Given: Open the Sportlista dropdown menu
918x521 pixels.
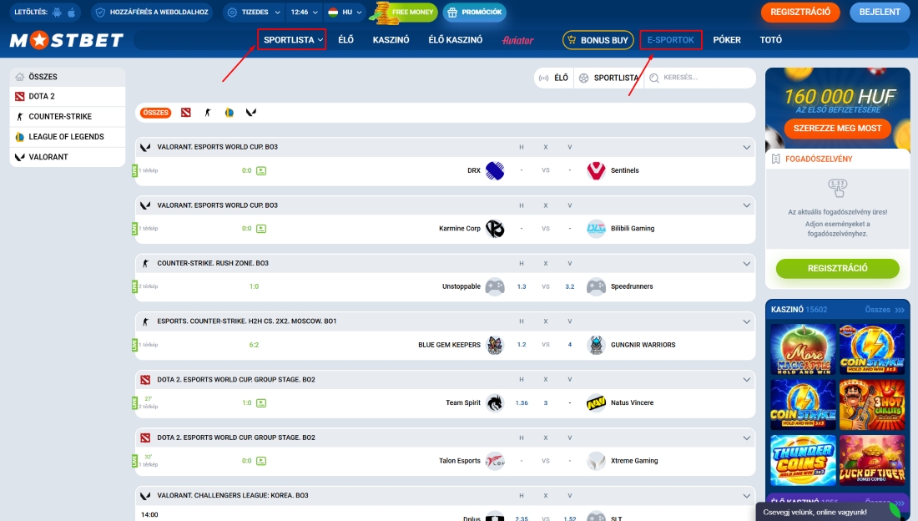Looking at the screenshot, I should point(291,40).
